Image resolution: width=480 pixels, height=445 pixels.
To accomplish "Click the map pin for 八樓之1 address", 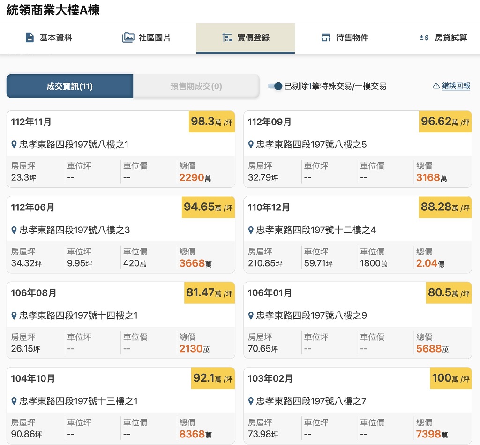I will click(14, 145).
